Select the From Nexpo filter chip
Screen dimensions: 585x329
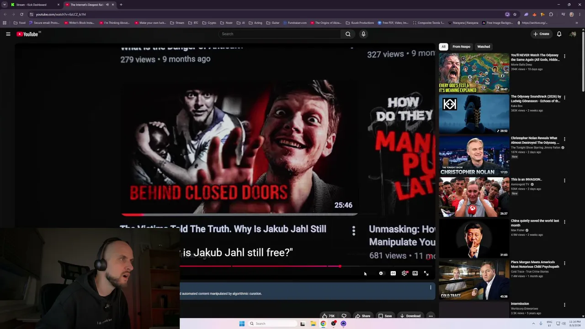point(461,47)
